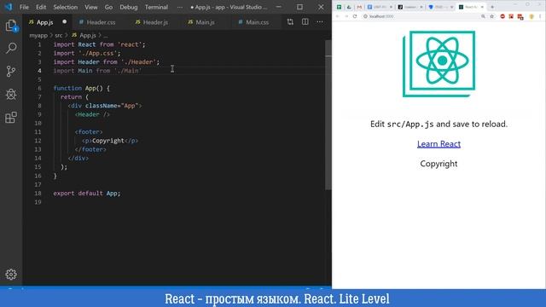The image size is (546, 307).
Task: Open the Explorer view in activity bar
Action: tap(11, 26)
